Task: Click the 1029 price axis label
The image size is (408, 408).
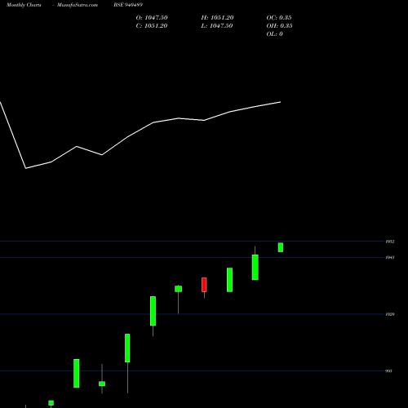Action: [x=390, y=314]
